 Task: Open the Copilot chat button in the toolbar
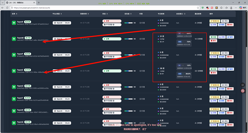243,8
